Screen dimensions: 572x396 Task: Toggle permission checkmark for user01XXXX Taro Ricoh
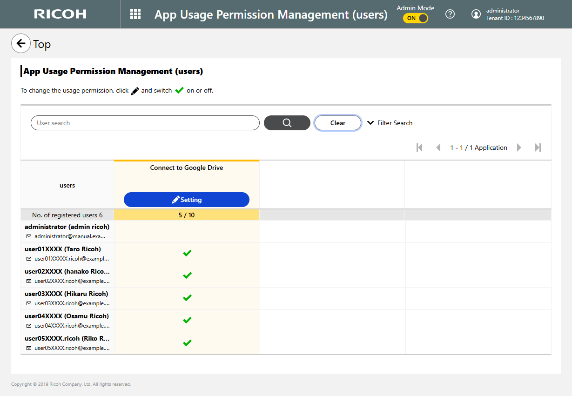point(187,253)
